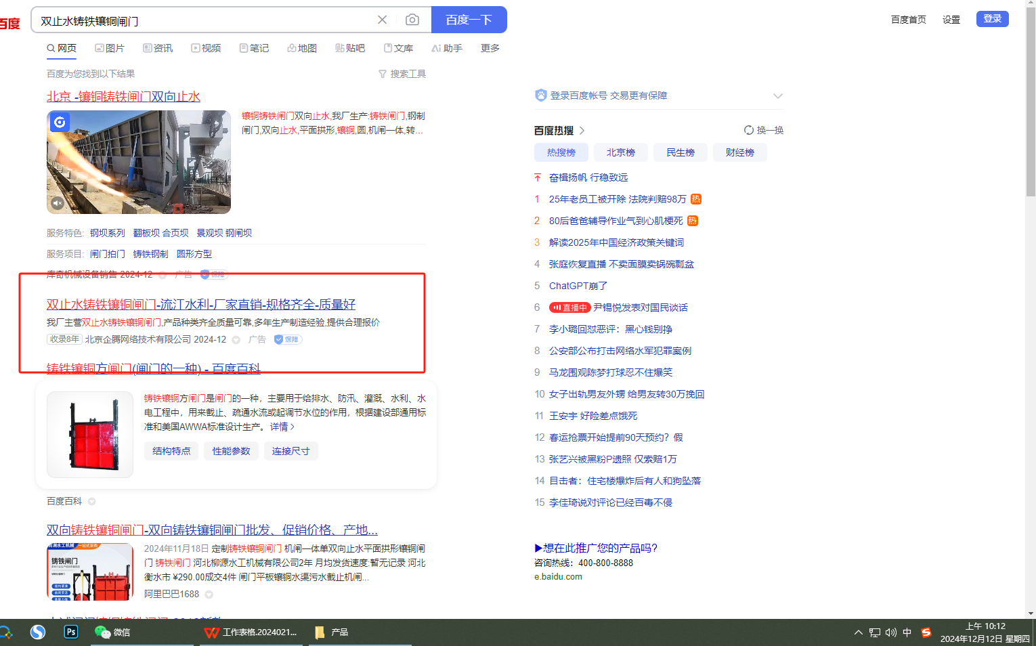Click the shield icon beside the login notice

point(540,95)
